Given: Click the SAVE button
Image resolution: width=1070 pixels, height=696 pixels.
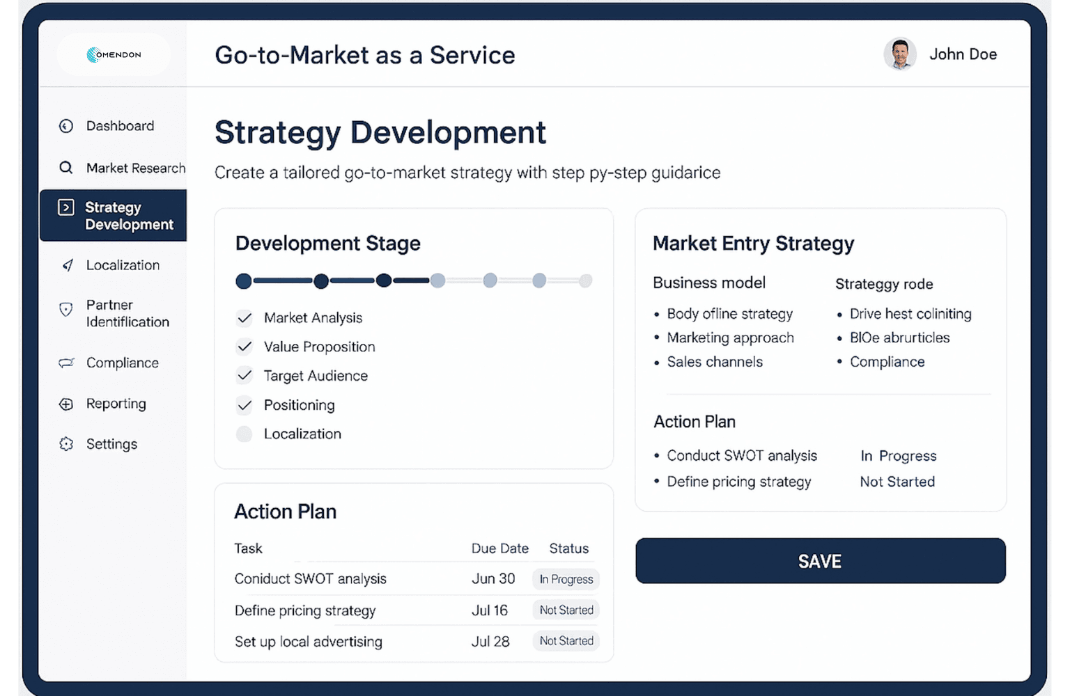Looking at the screenshot, I should (820, 561).
